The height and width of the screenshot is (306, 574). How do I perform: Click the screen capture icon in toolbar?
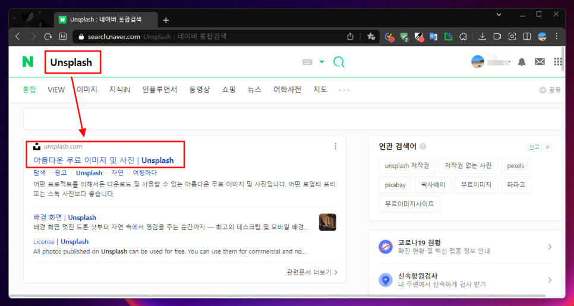pyautogui.click(x=512, y=37)
